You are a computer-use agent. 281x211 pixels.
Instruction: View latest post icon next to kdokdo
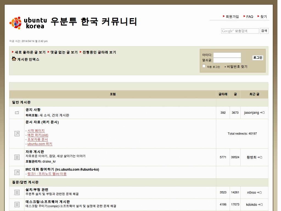coord(260,204)
